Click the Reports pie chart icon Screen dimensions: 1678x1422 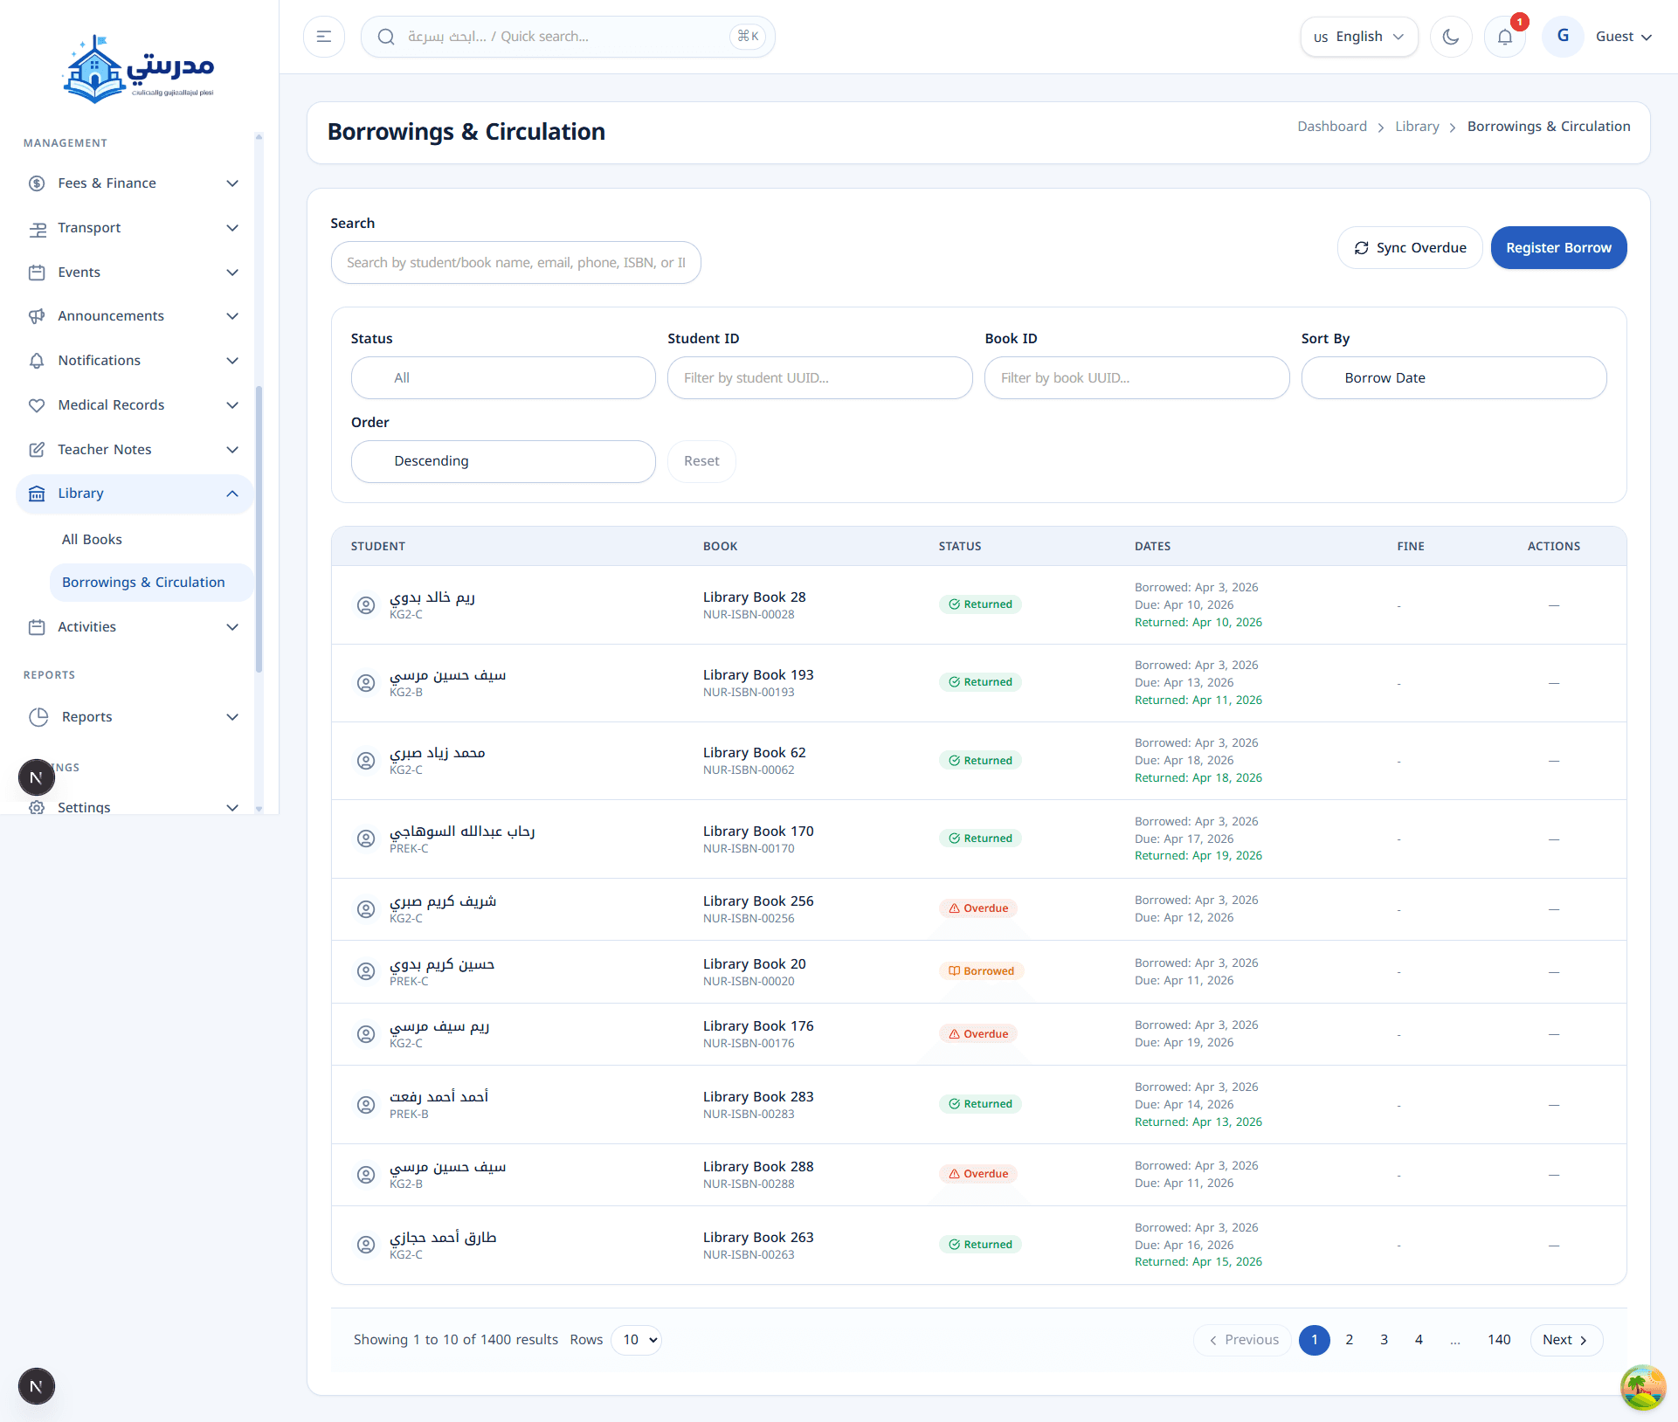tap(38, 717)
